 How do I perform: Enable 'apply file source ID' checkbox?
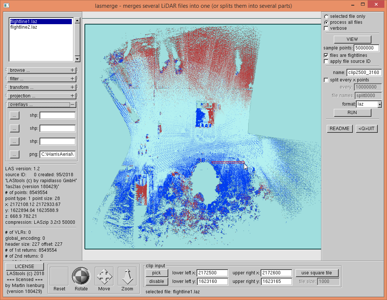pyautogui.click(x=326, y=61)
